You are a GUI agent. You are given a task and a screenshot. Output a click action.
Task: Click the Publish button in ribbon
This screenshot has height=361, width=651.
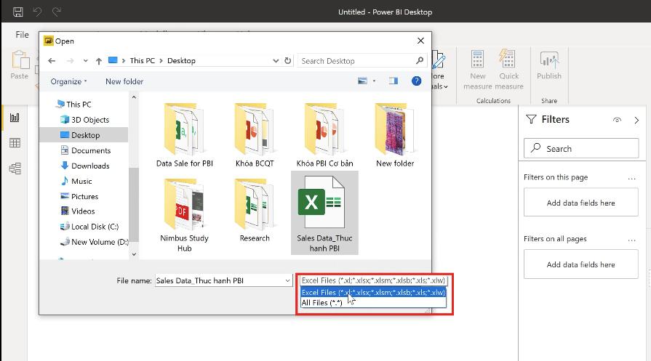click(548, 66)
